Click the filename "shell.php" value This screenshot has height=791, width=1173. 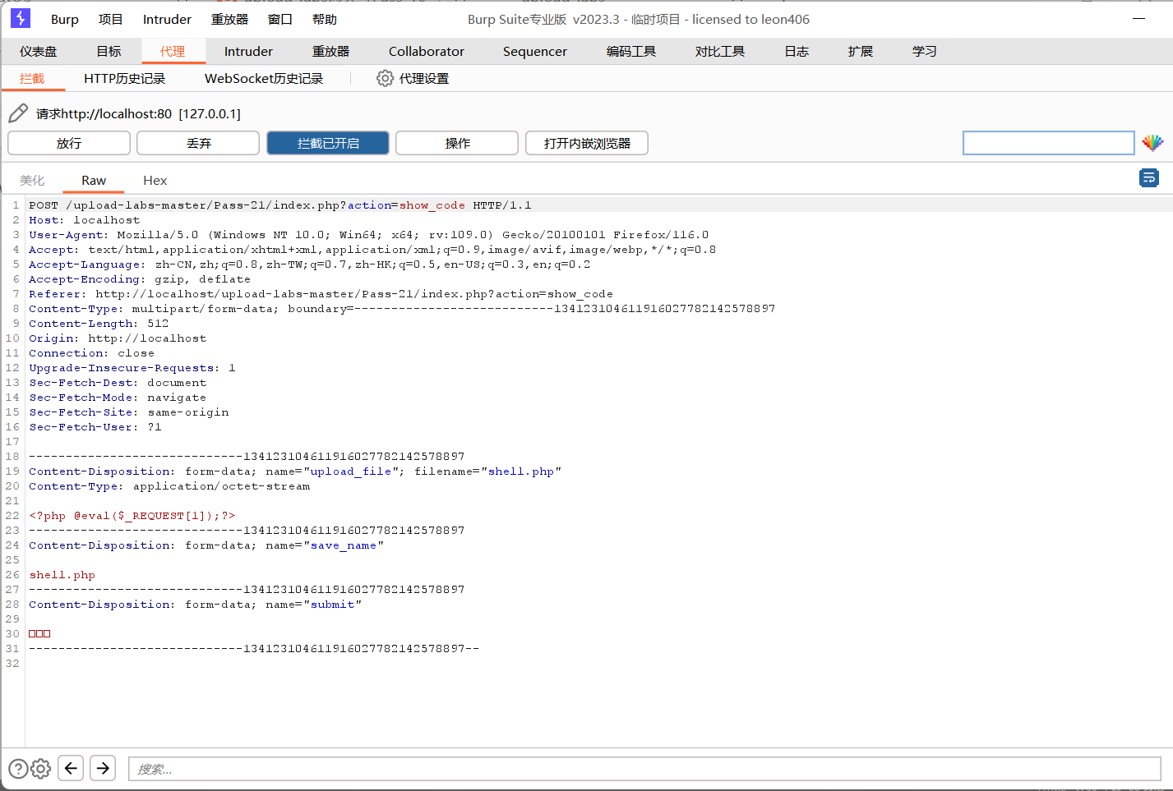[521, 471]
